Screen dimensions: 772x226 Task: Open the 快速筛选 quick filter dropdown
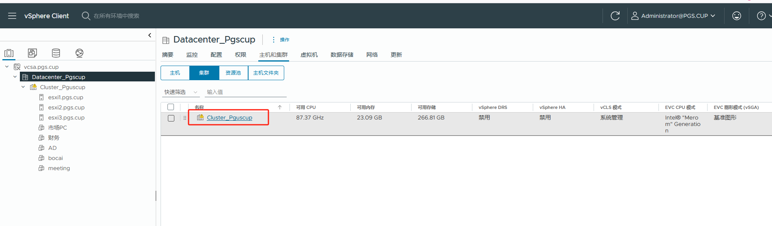(x=181, y=92)
